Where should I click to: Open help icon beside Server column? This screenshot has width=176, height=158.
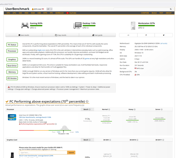(x=162, y=109)
